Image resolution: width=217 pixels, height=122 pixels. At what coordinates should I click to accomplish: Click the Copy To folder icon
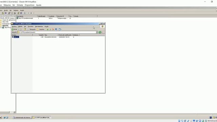coord(50,29)
